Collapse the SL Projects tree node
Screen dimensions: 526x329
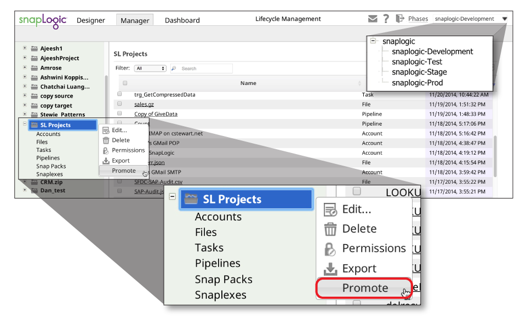coord(25,124)
